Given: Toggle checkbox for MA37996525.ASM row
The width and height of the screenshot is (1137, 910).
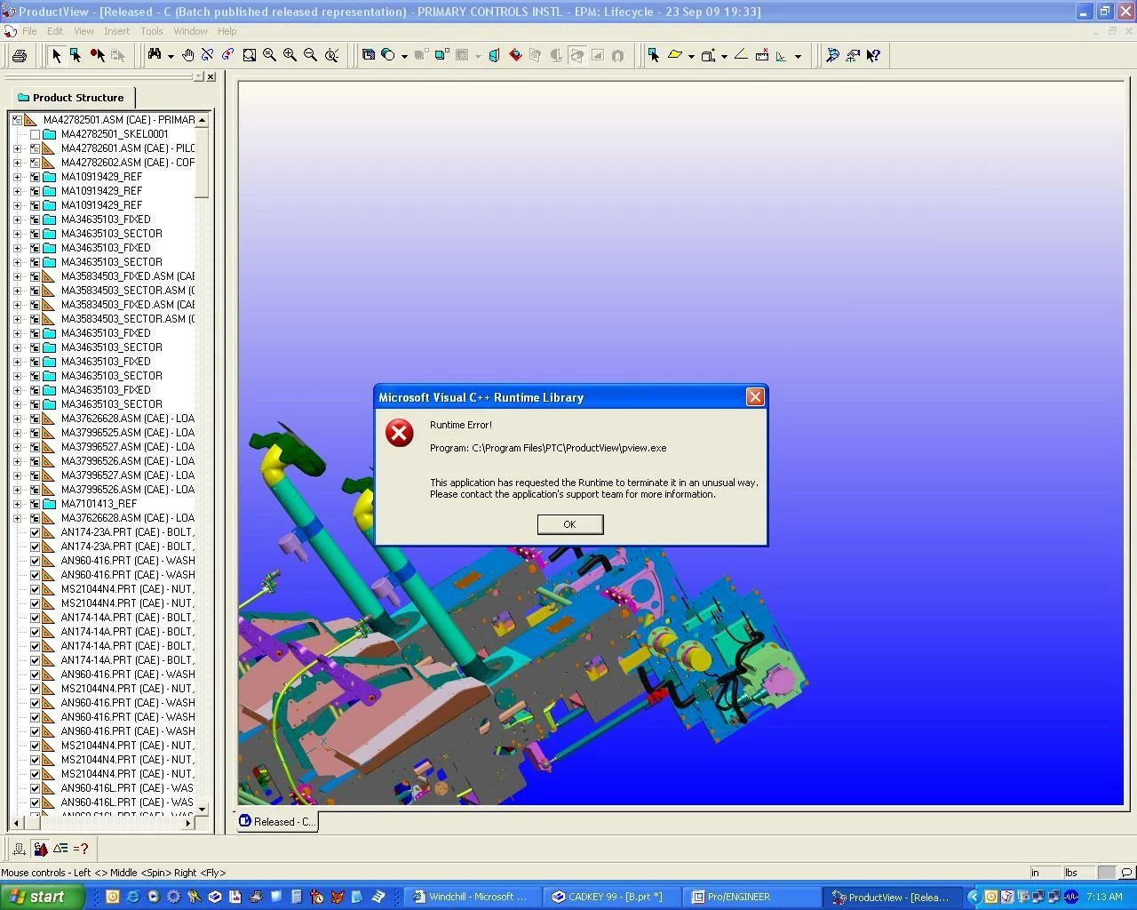Looking at the screenshot, I should coord(35,433).
